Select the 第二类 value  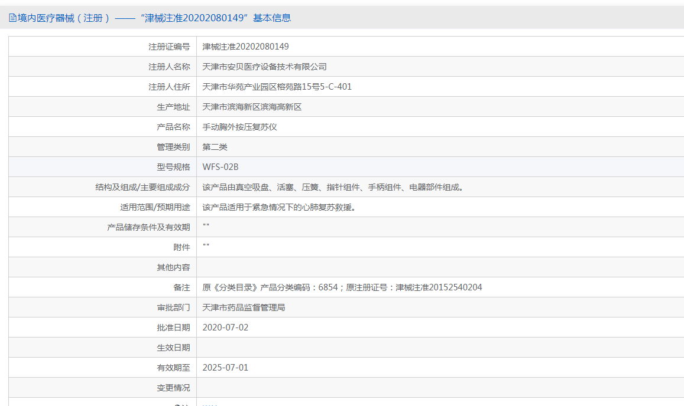pos(215,147)
